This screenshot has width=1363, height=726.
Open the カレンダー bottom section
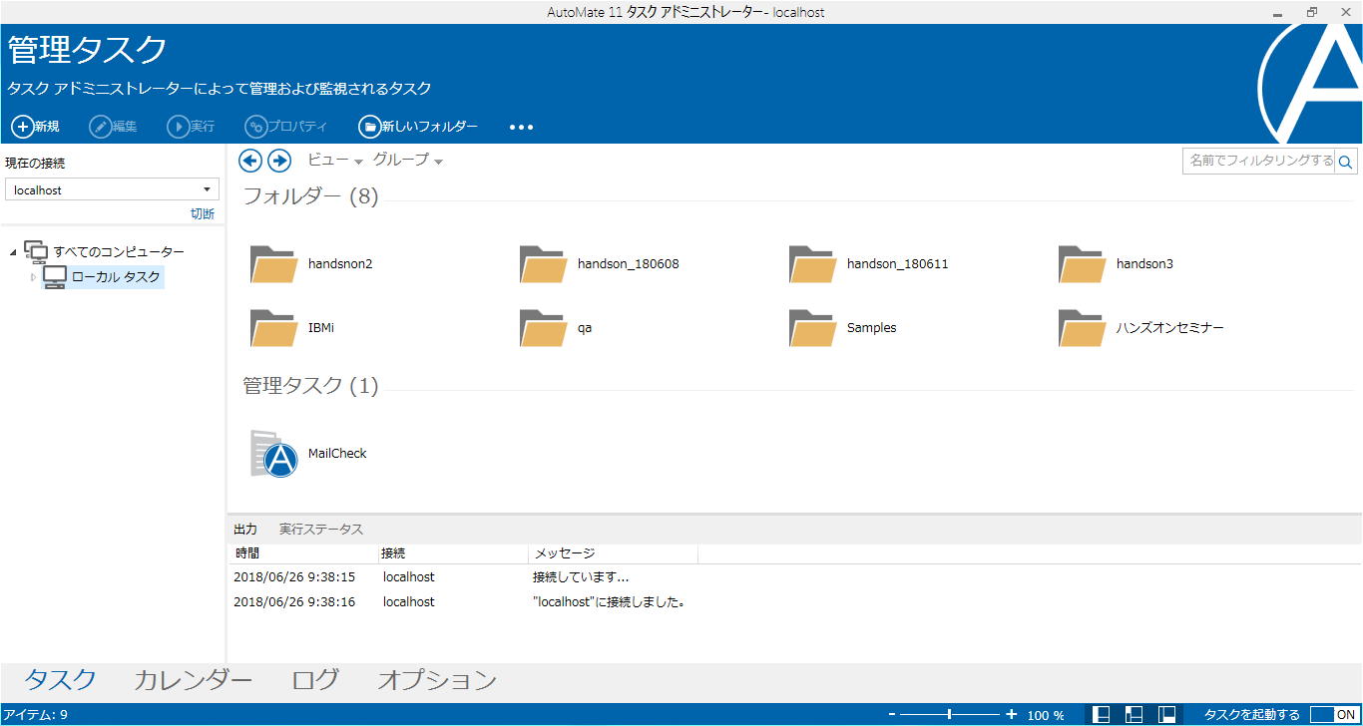click(x=193, y=680)
